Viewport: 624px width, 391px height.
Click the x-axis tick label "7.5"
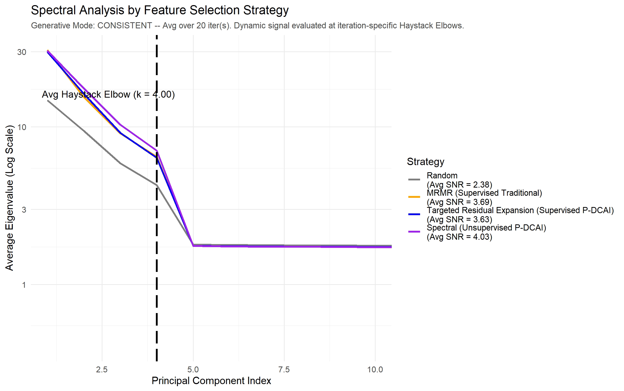point(284,370)
